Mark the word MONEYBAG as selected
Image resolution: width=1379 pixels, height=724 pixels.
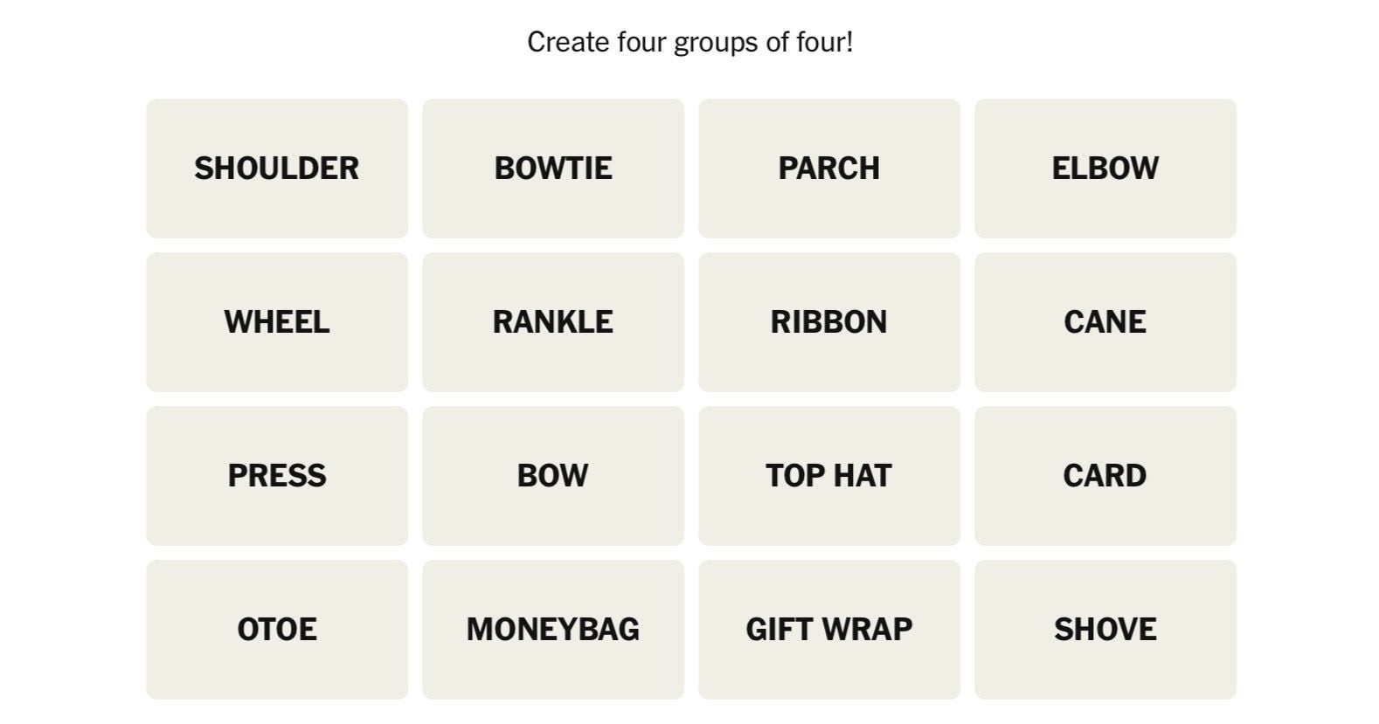[x=552, y=630]
